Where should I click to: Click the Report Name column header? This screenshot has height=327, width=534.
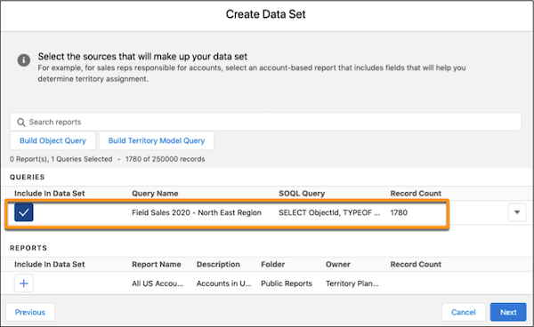[x=157, y=265]
